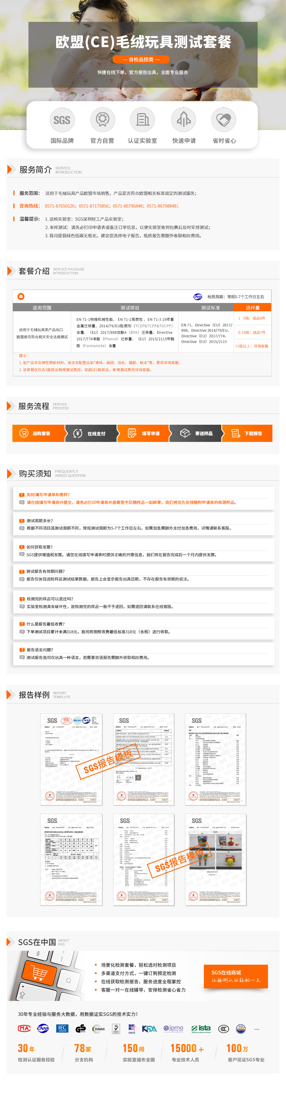Click hotline number 0571-86798848
The height and width of the screenshot is (1103, 286).
click(x=162, y=206)
